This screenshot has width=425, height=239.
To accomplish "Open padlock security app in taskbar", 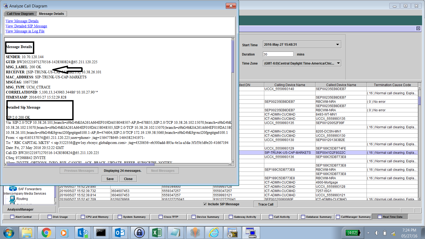I will point(139,233).
